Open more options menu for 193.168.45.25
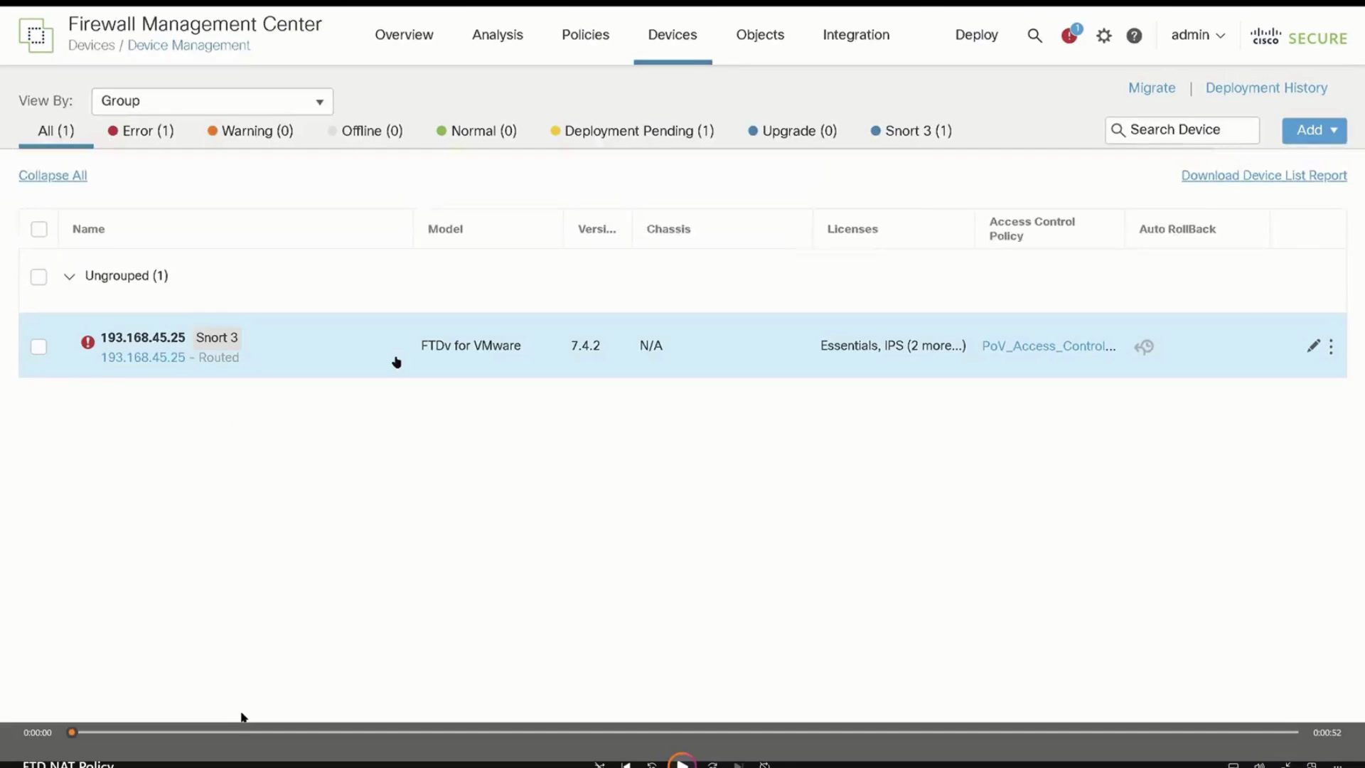 pyautogui.click(x=1331, y=346)
